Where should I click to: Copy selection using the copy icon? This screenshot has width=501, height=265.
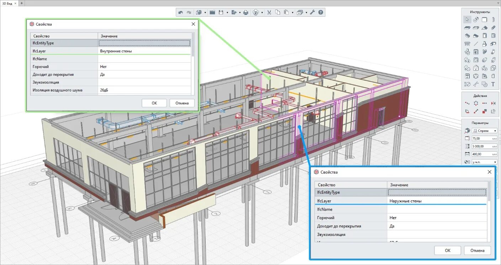click(x=278, y=12)
